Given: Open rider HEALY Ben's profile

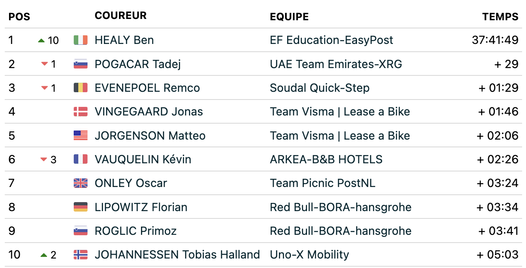Looking at the screenshot, I should [x=124, y=40].
